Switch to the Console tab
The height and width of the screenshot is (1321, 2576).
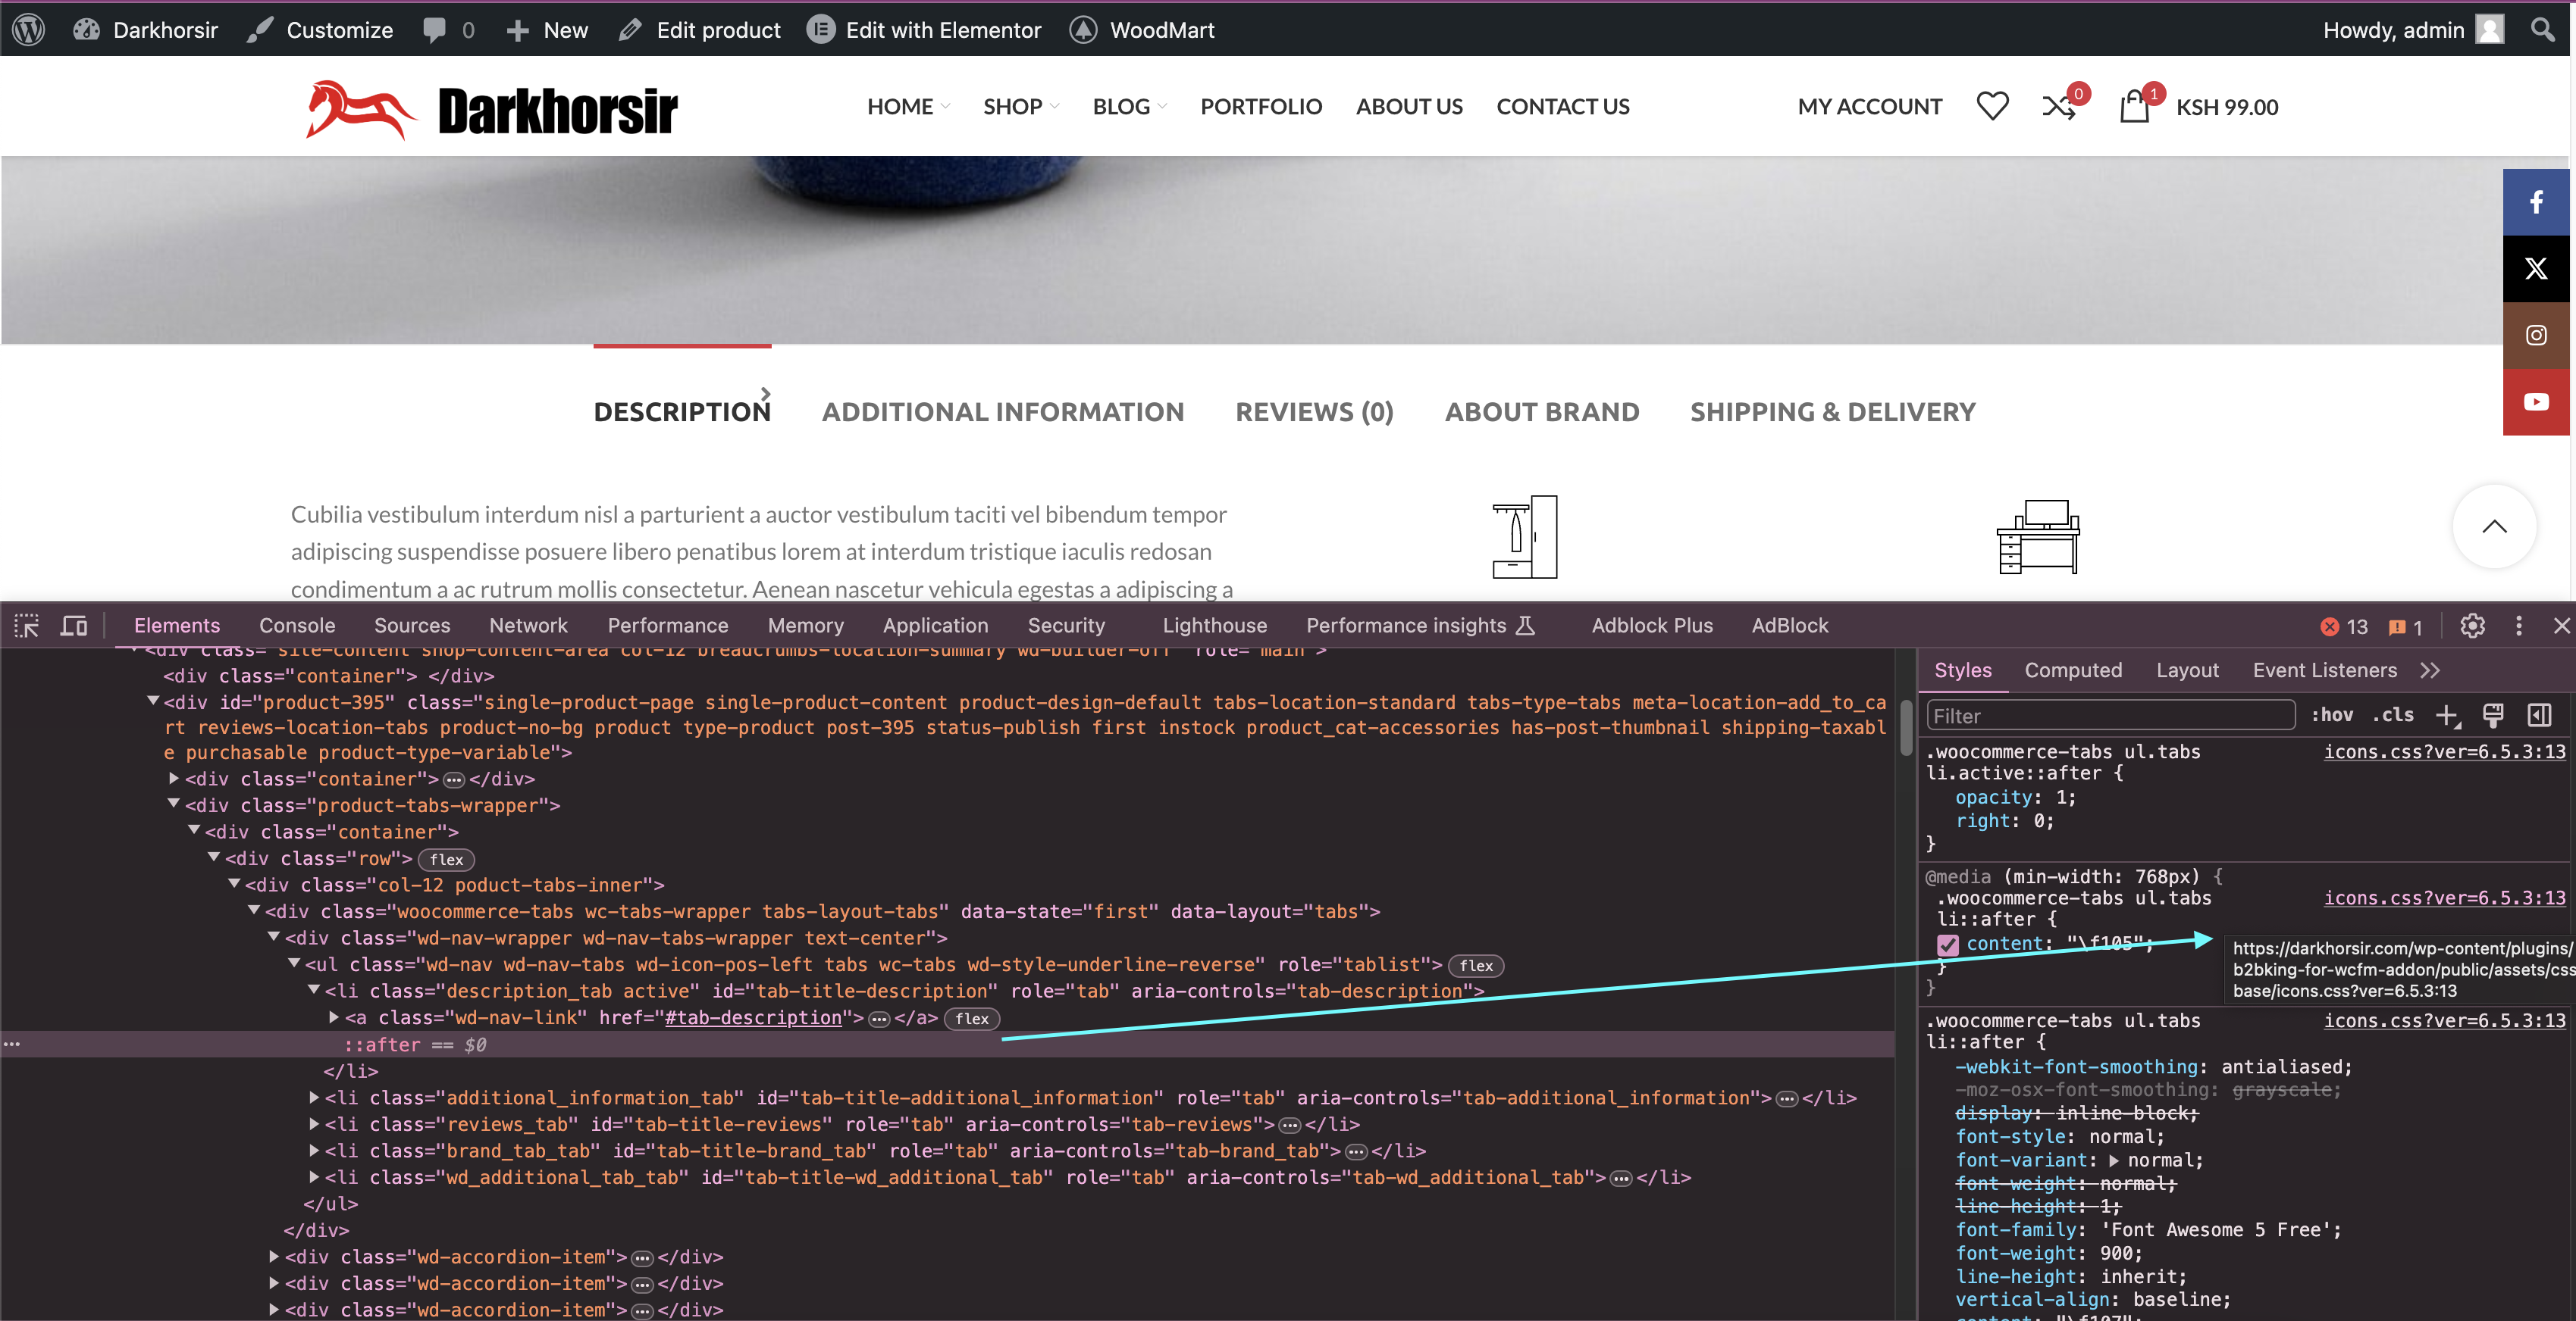coord(297,626)
